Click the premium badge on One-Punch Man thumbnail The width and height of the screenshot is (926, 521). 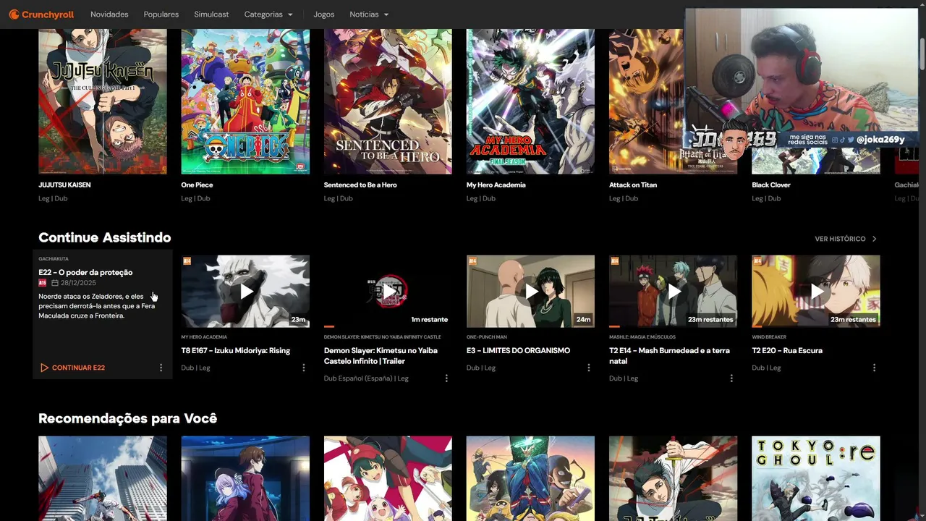[x=472, y=260]
